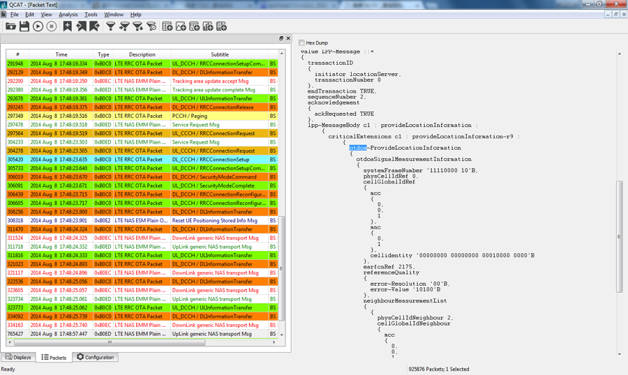Image resolution: width=628 pixels, height=375 pixels.
Task: Click the open file folder icon
Action: [x=10, y=26]
